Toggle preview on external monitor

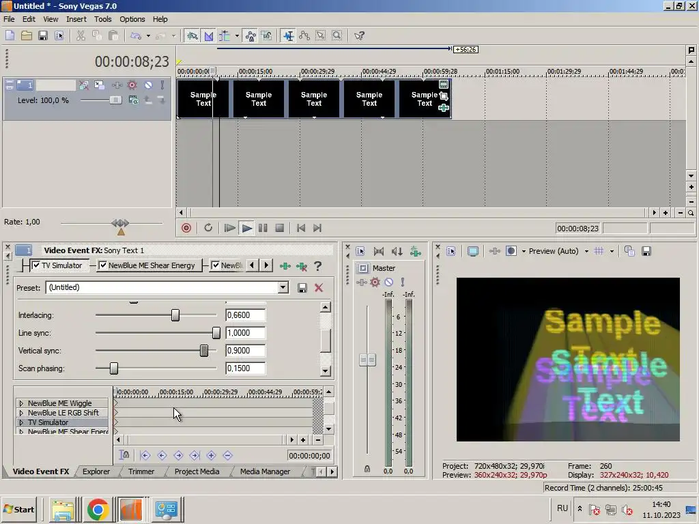473,251
